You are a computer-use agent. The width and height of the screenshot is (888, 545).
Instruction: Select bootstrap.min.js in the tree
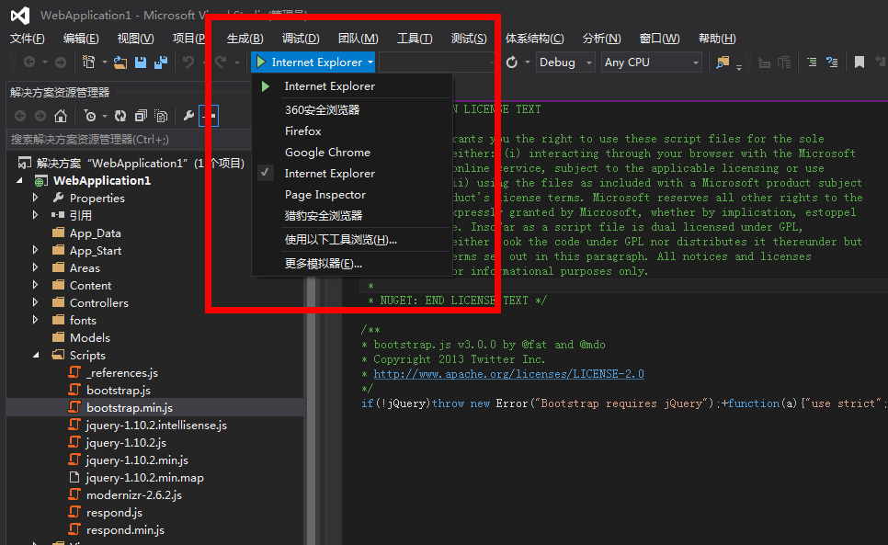[x=129, y=407]
